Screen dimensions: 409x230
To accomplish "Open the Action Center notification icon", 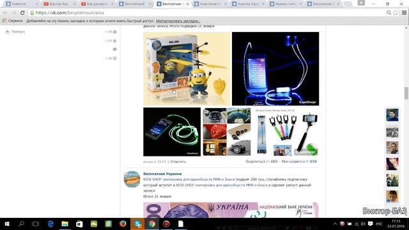I will (x=371, y=224).
